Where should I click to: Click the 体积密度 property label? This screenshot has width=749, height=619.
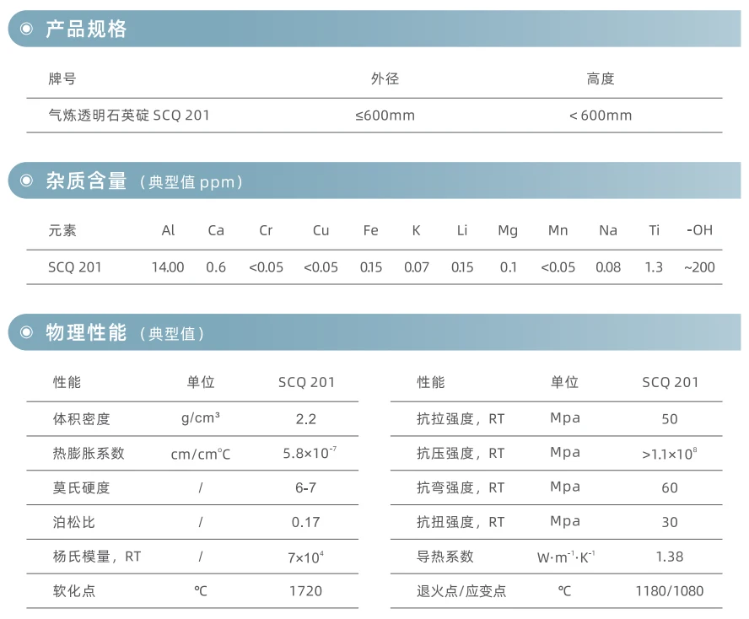click(81, 419)
